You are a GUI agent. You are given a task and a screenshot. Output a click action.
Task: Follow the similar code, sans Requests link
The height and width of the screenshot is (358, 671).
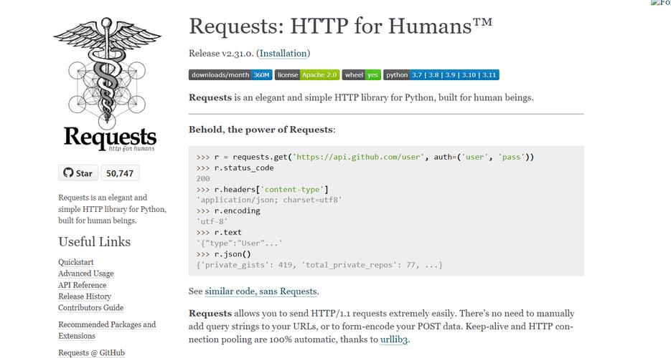click(261, 291)
